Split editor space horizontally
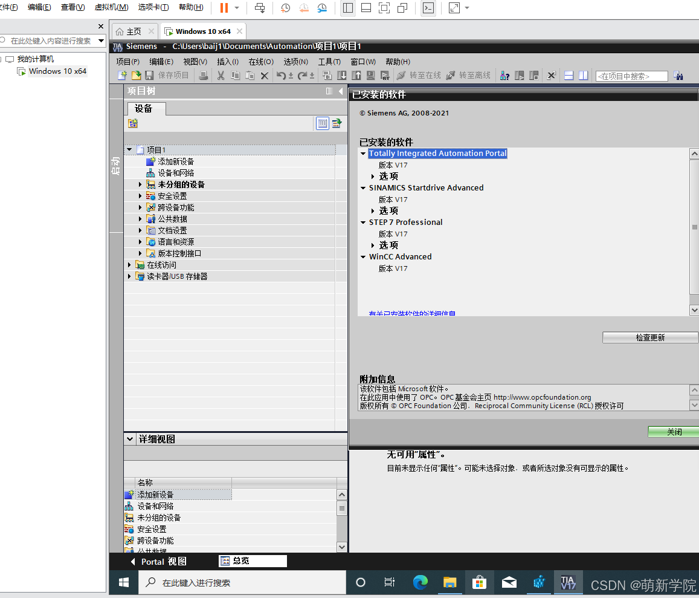The image size is (699, 598). point(569,76)
